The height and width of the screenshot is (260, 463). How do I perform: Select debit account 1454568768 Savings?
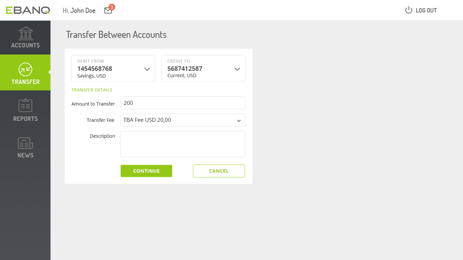pyautogui.click(x=113, y=68)
